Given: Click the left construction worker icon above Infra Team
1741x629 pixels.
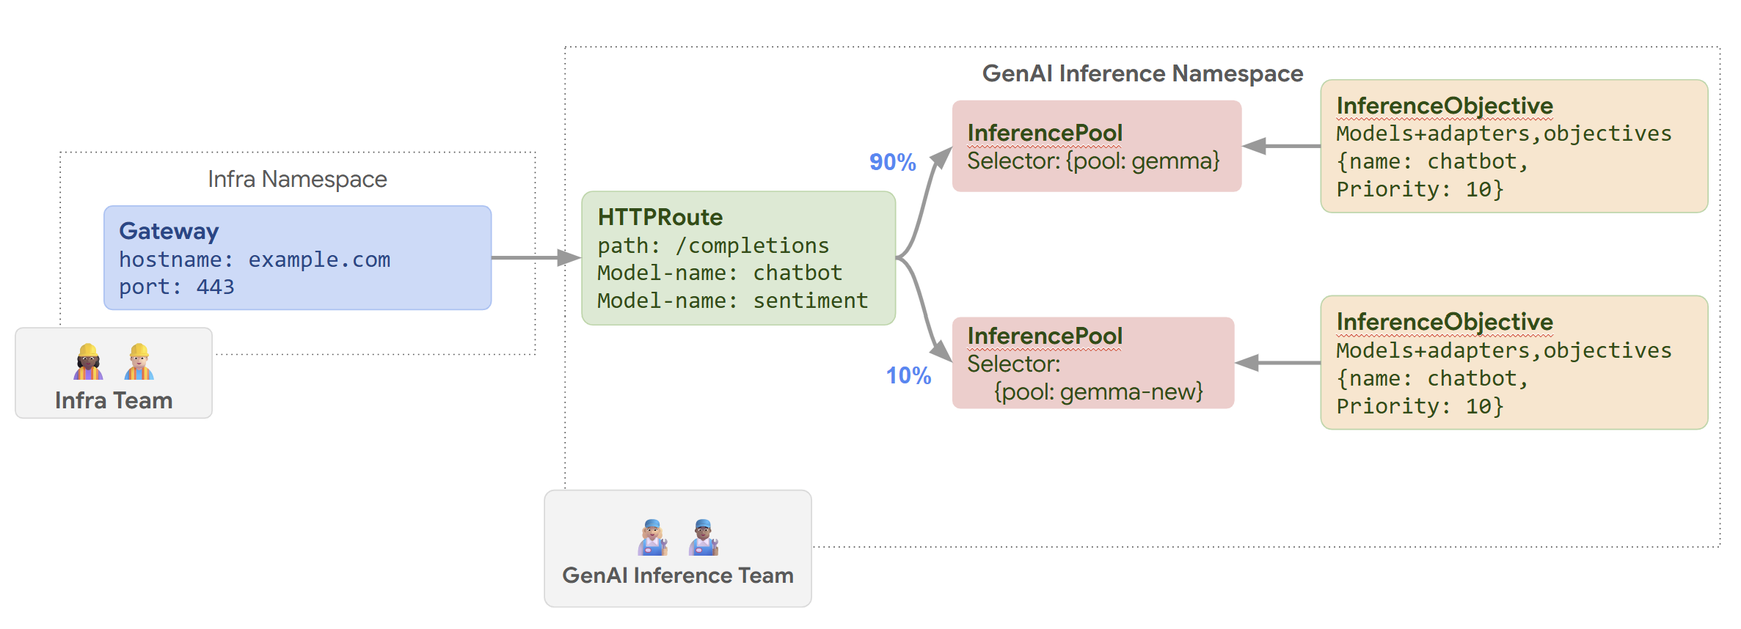Looking at the screenshot, I should [88, 361].
